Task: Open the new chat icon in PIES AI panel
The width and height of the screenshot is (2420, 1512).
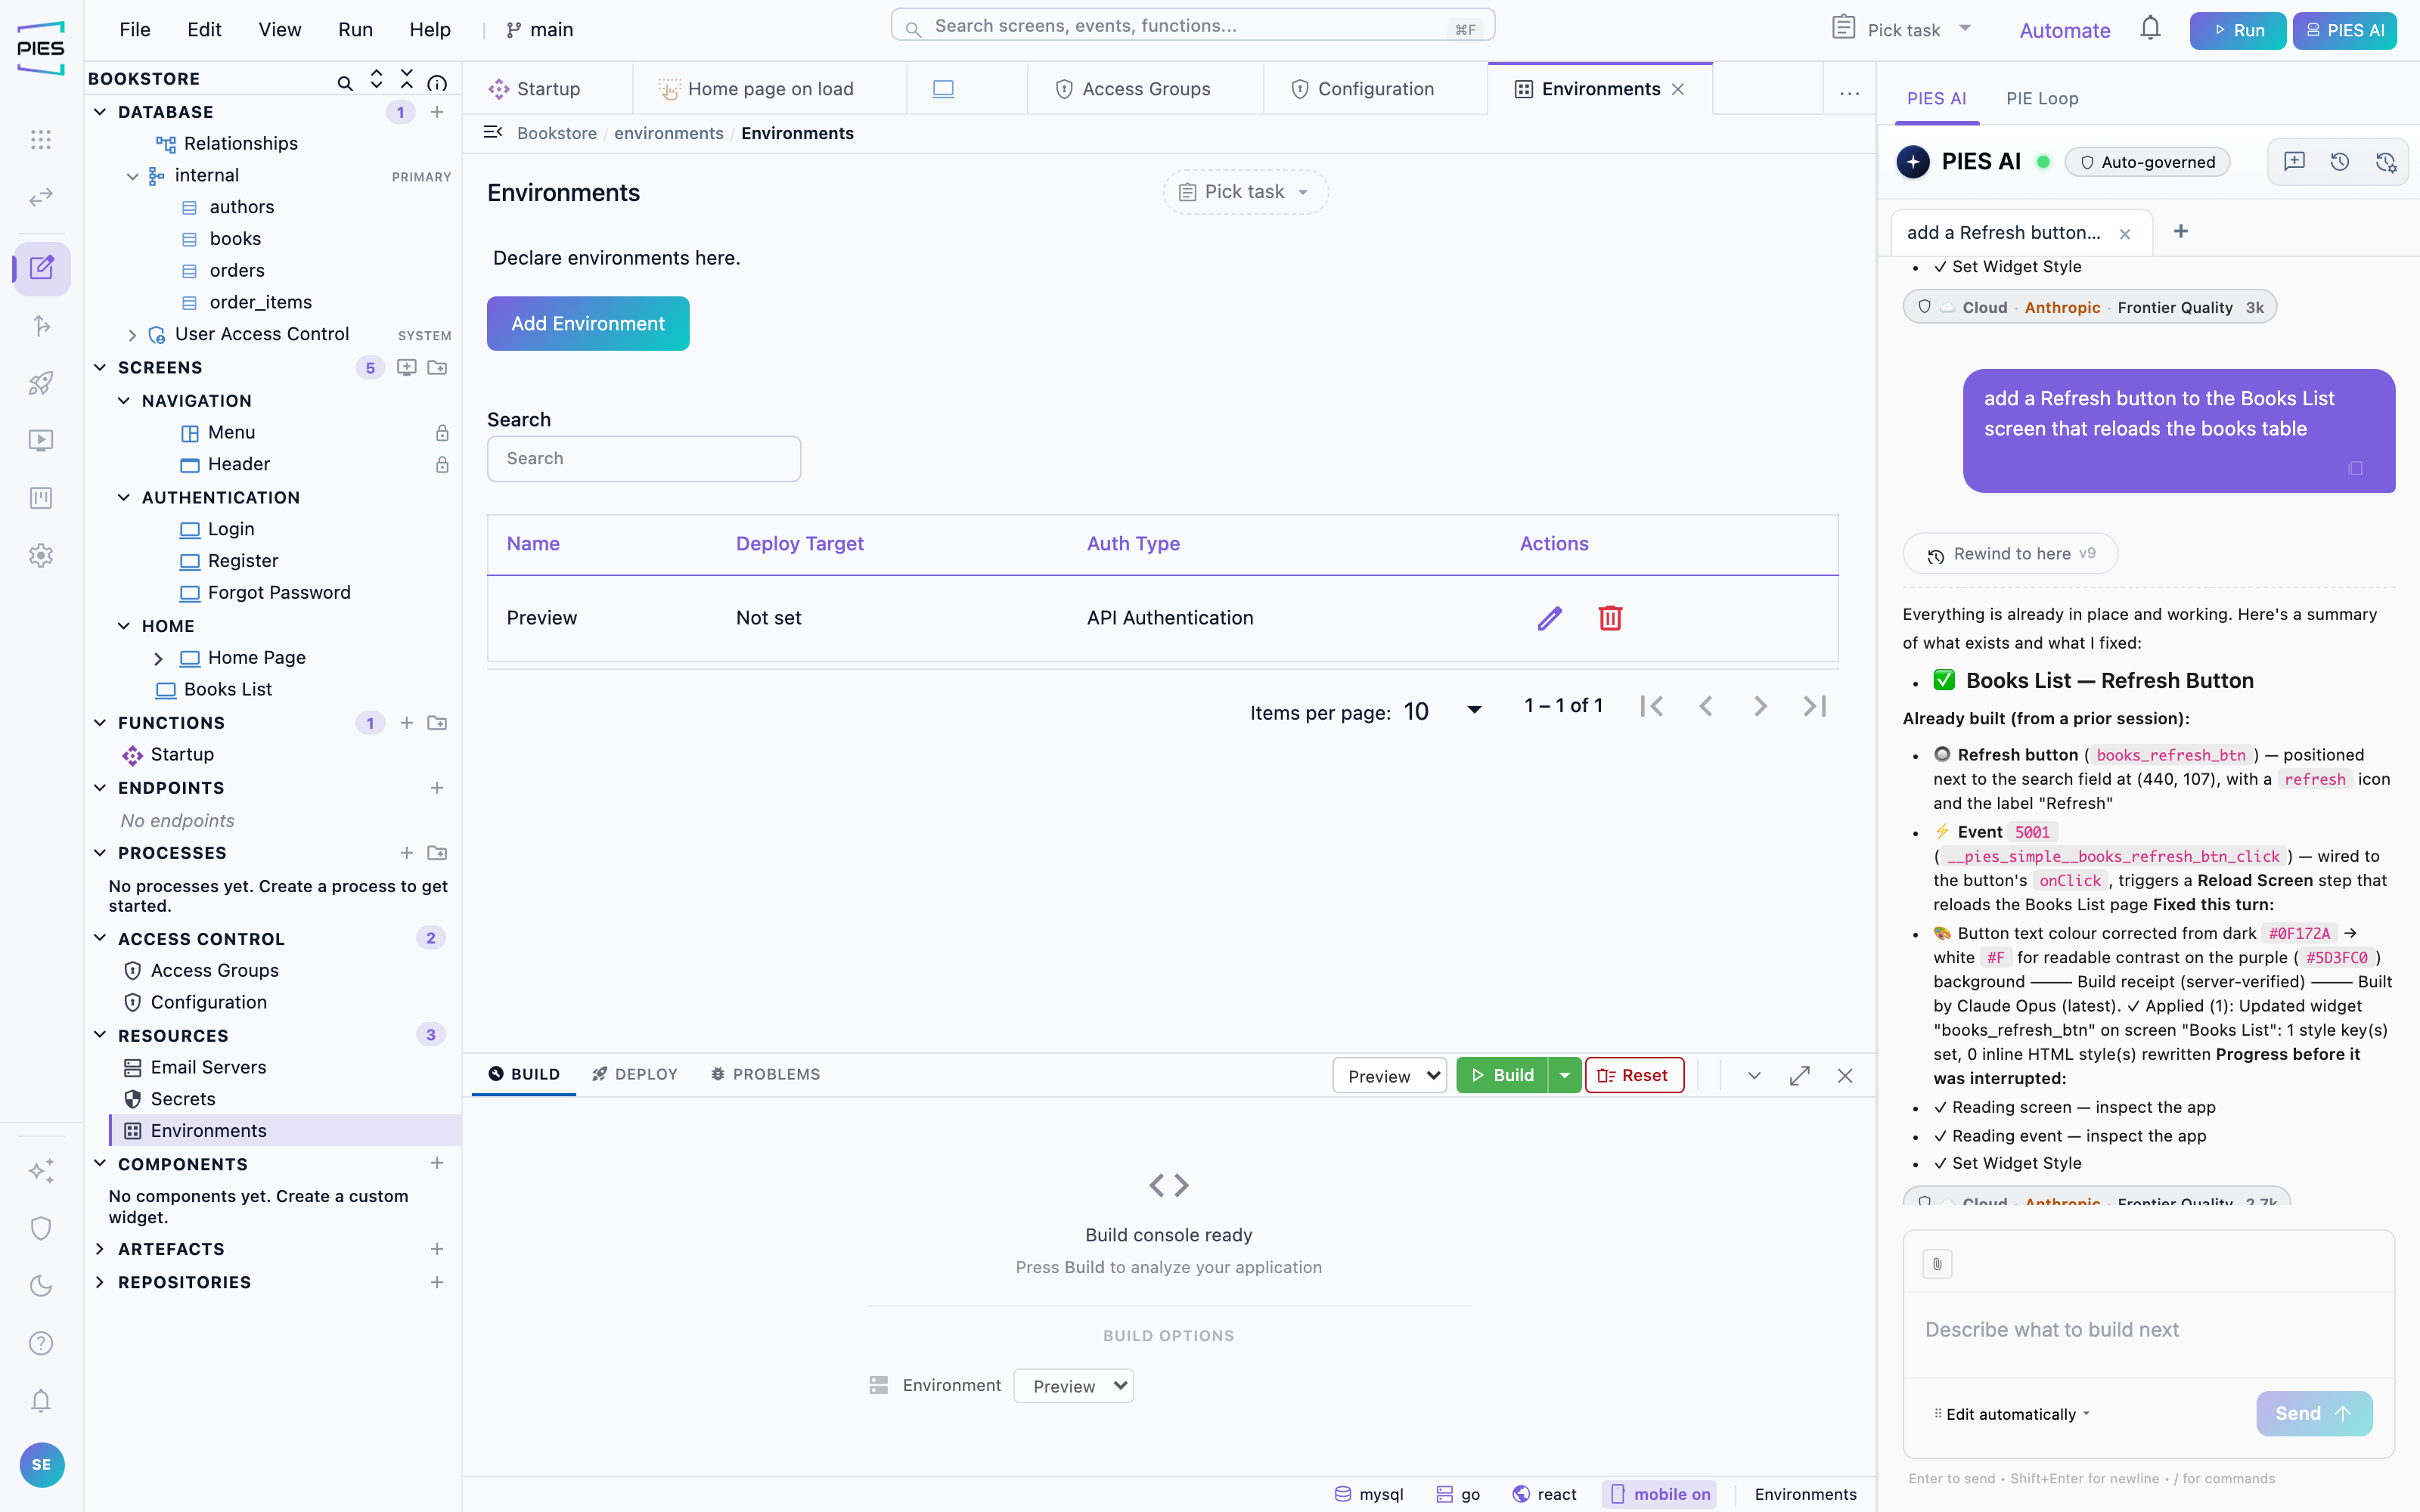Action: click(x=2294, y=161)
